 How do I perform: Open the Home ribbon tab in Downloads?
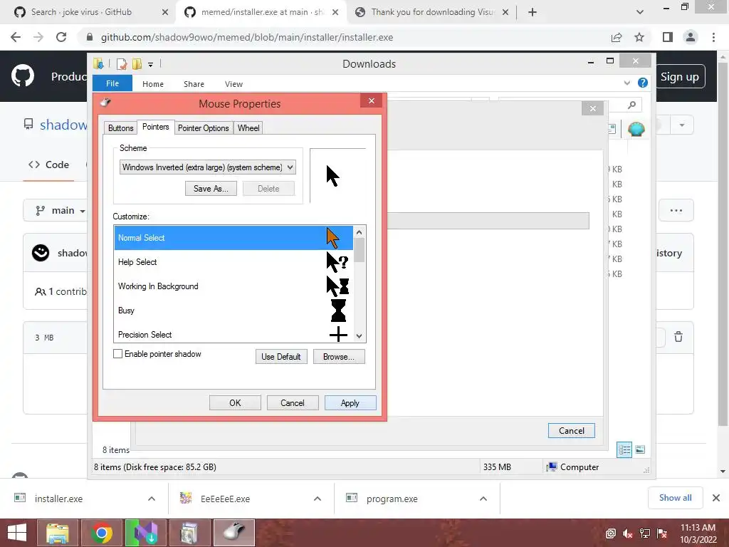coord(153,84)
